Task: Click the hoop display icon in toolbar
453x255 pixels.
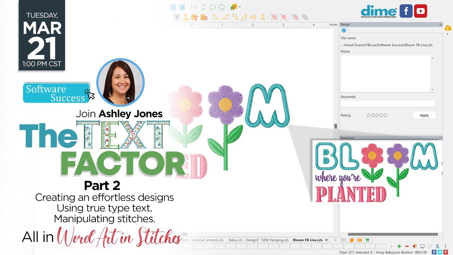Action: (173, 7)
